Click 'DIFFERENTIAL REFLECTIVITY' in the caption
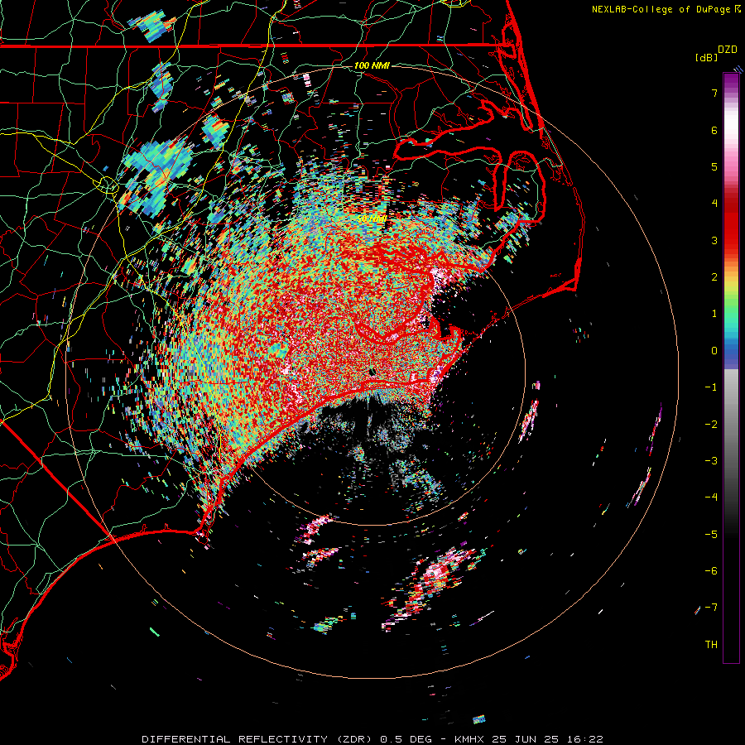 pyautogui.click(x=235, y=739)
